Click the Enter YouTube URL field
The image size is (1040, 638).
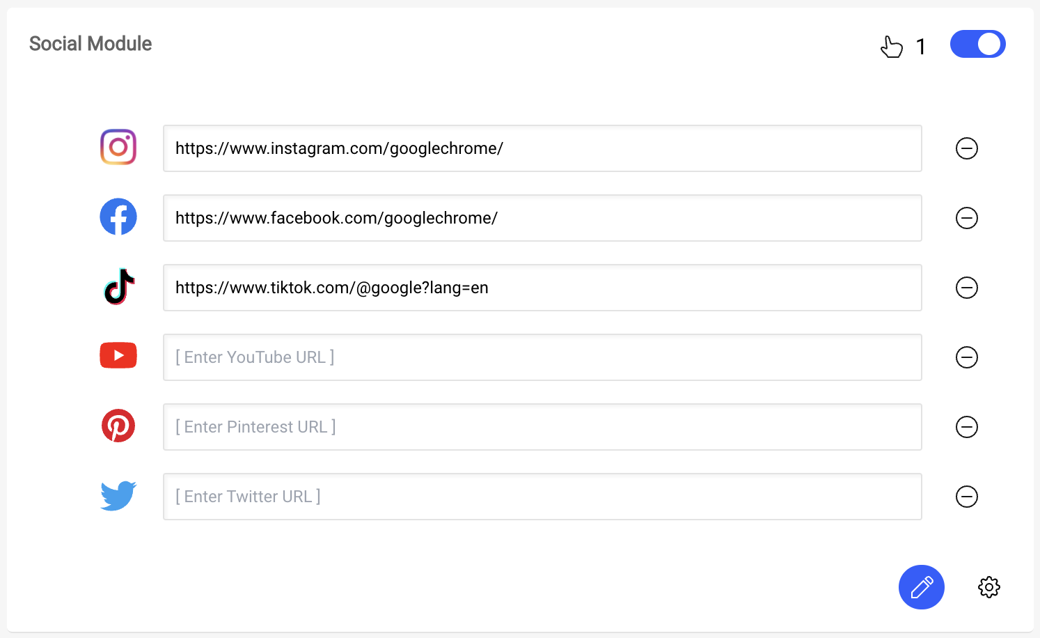pos(542,357)
